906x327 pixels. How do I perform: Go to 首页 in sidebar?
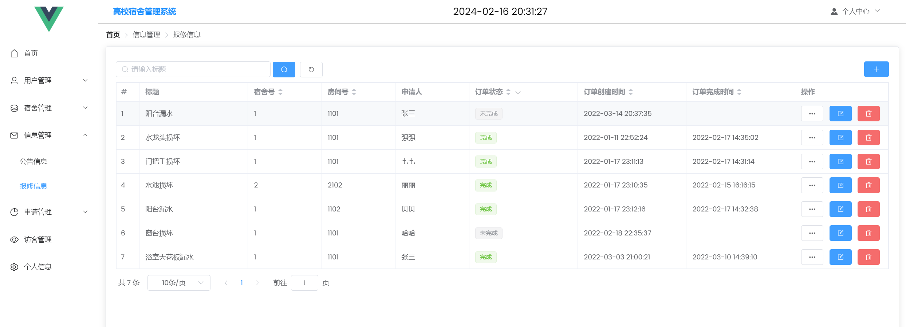49,53
